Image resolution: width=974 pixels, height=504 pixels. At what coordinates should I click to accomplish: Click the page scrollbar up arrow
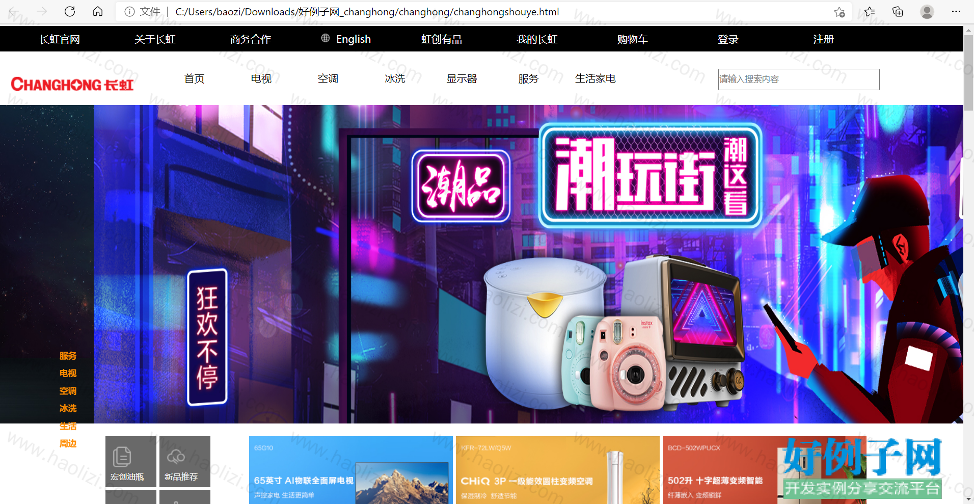pyautogui.click(x=968, y=30)
